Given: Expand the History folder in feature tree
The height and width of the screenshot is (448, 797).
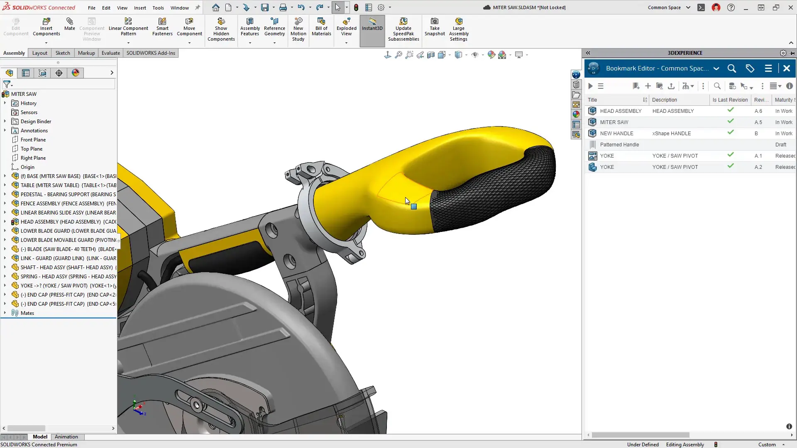Looking at the screenshot, I should click(x=5, y=103).
